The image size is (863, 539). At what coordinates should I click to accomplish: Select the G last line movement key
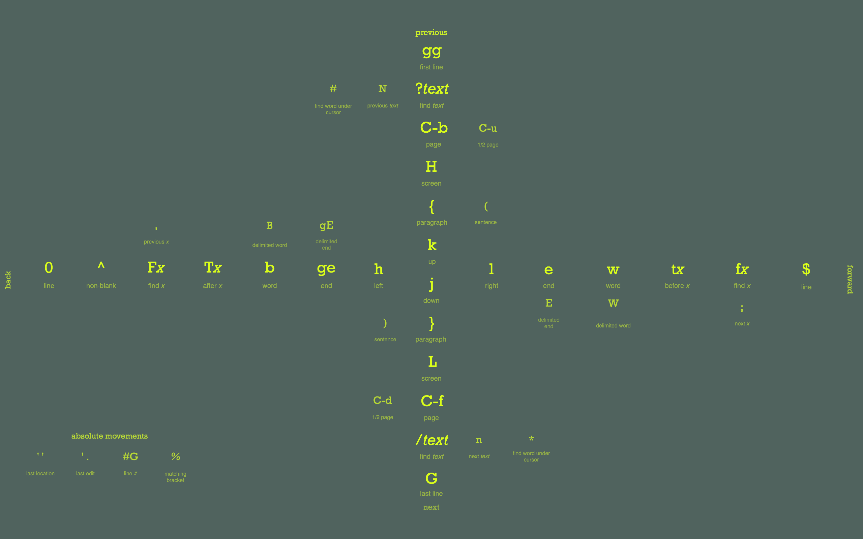(x=430, y=479)
